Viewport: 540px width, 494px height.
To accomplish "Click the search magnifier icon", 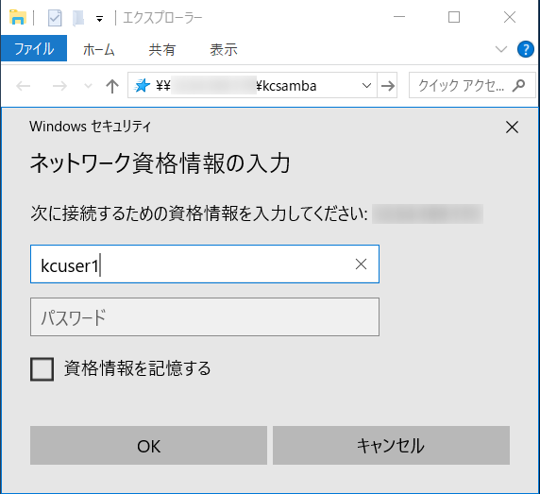I will (518, 85).
